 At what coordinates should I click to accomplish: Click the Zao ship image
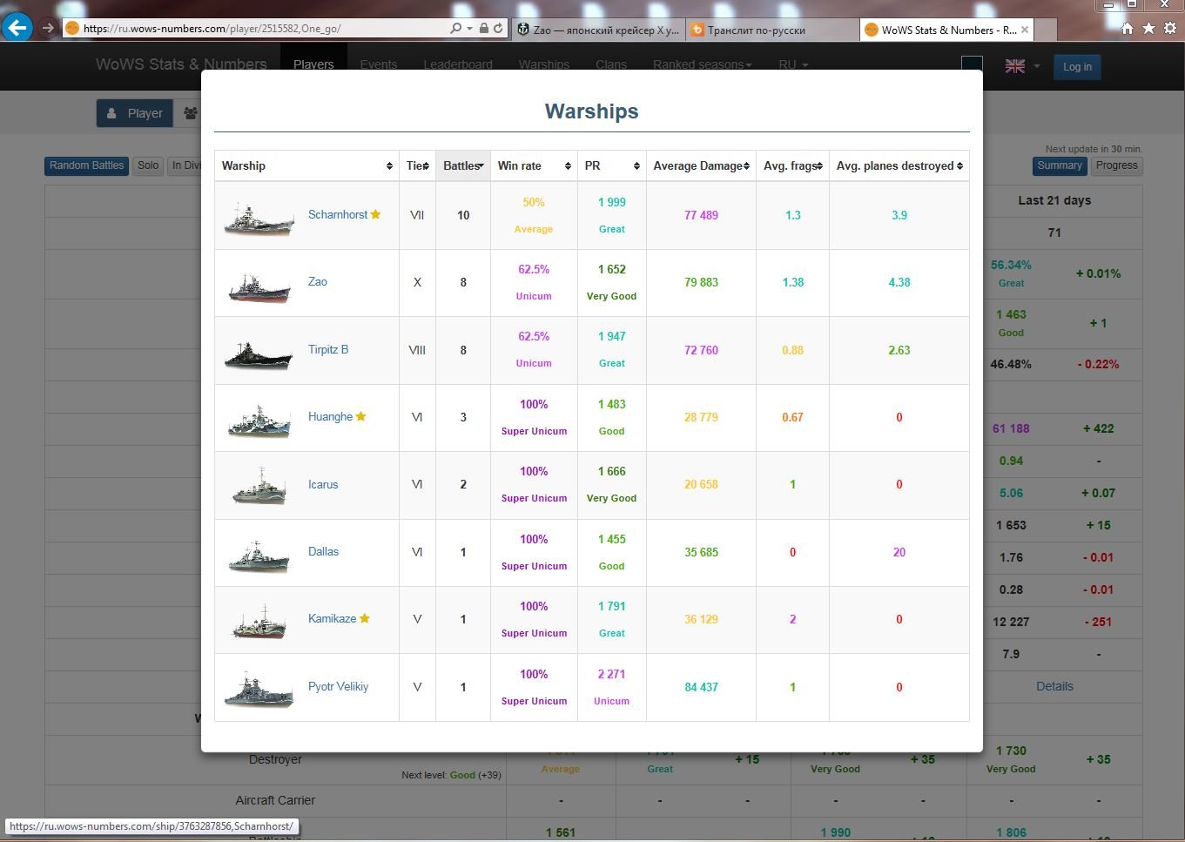point(259,285)
